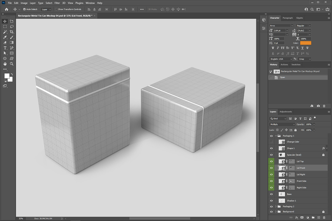Open the Crisp anti-aliasing dropdown
The image size is (332, 221).
pos(305,59)
